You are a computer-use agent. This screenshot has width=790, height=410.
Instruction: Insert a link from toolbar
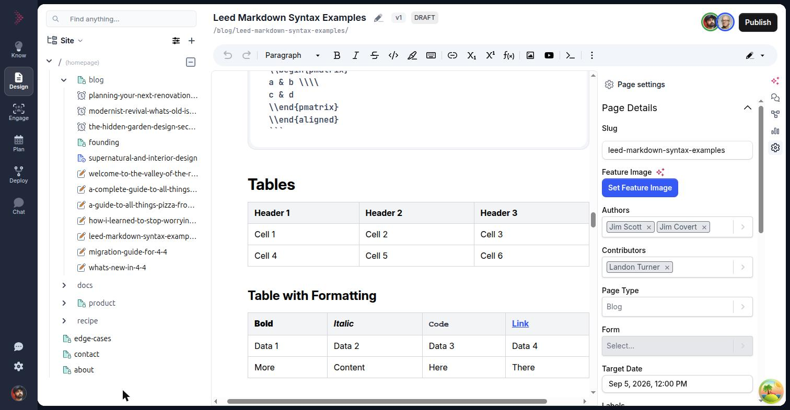point(452,55)
